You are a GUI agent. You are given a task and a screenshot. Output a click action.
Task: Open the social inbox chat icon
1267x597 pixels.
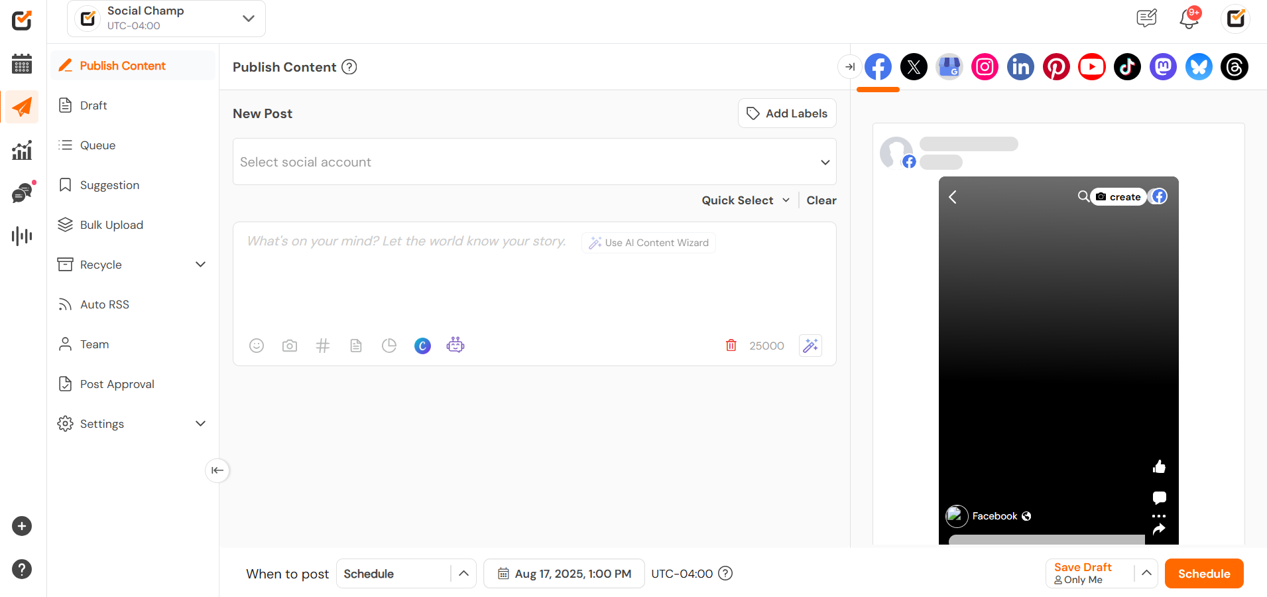[23, 193]
